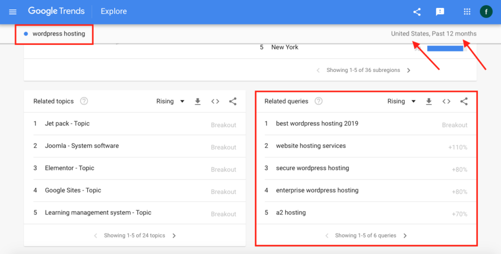Go to next page of topics

(x=174, y=235)
